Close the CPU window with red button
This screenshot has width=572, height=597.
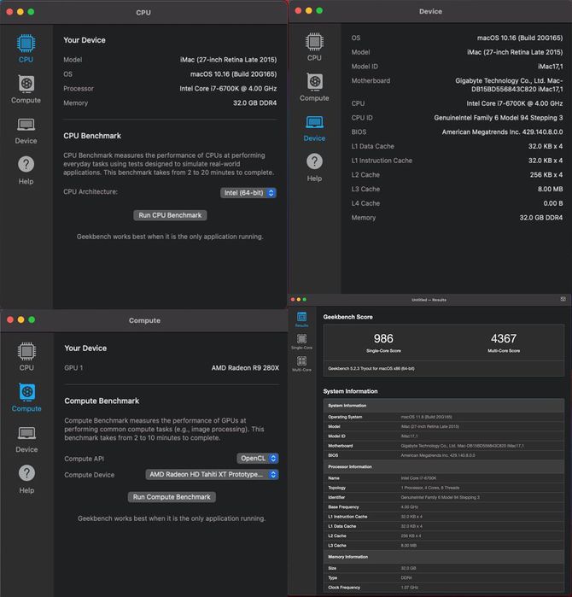pyautogui.click(x=10, y=12)
